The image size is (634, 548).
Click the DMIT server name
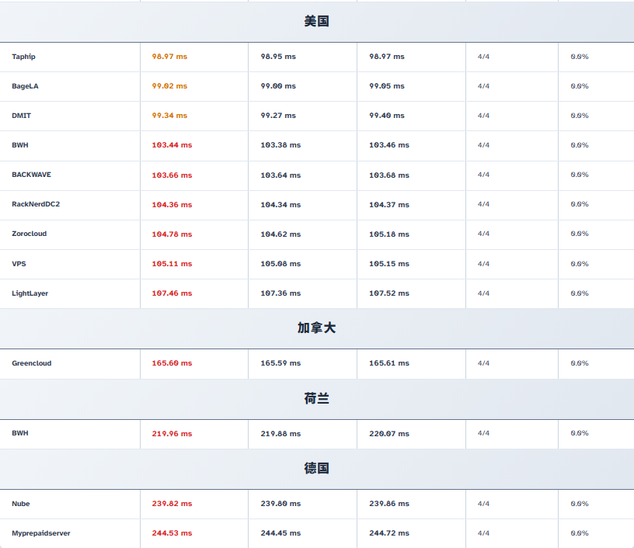pyautogui.click(x=22, y=116)
